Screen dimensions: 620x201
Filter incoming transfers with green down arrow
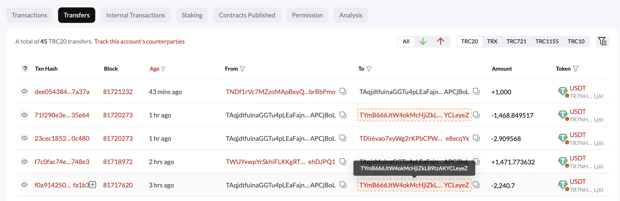(x=423, y=41)
